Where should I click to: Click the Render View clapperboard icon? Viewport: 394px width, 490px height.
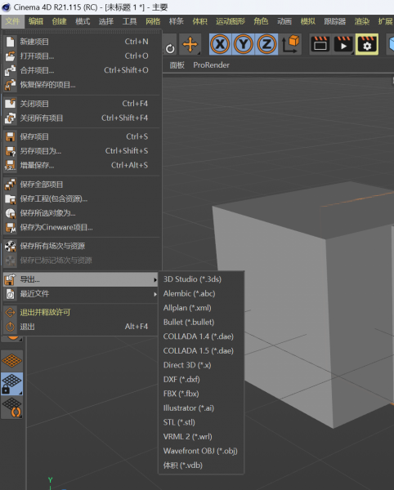tap(320, 44)
